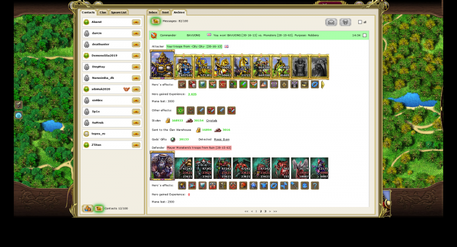This screenshot has height=247, width=457.
Task: Click the attacker hero portrait
Action: (162, 65)
